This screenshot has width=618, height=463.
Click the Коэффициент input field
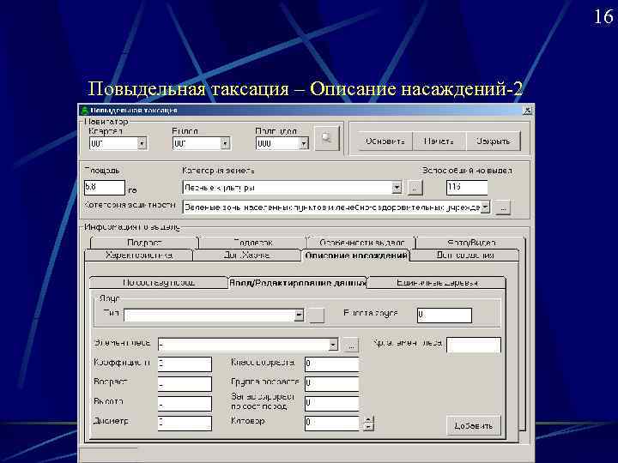185,364
